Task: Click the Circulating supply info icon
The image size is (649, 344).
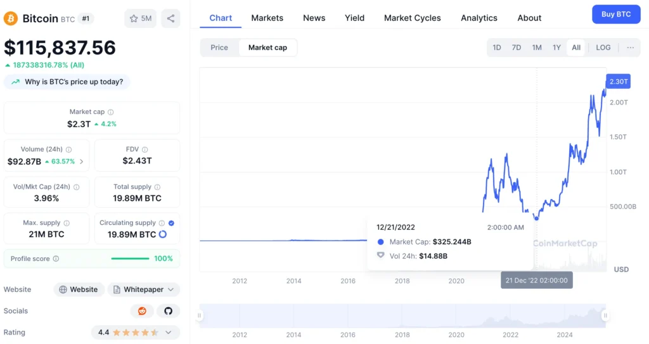Action: (162, 223)
